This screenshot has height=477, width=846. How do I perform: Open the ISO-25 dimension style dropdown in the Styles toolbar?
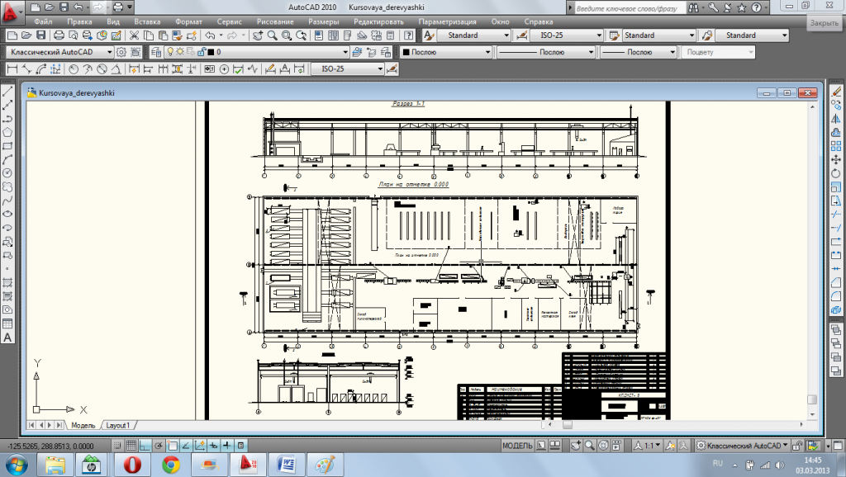point(567,35)
